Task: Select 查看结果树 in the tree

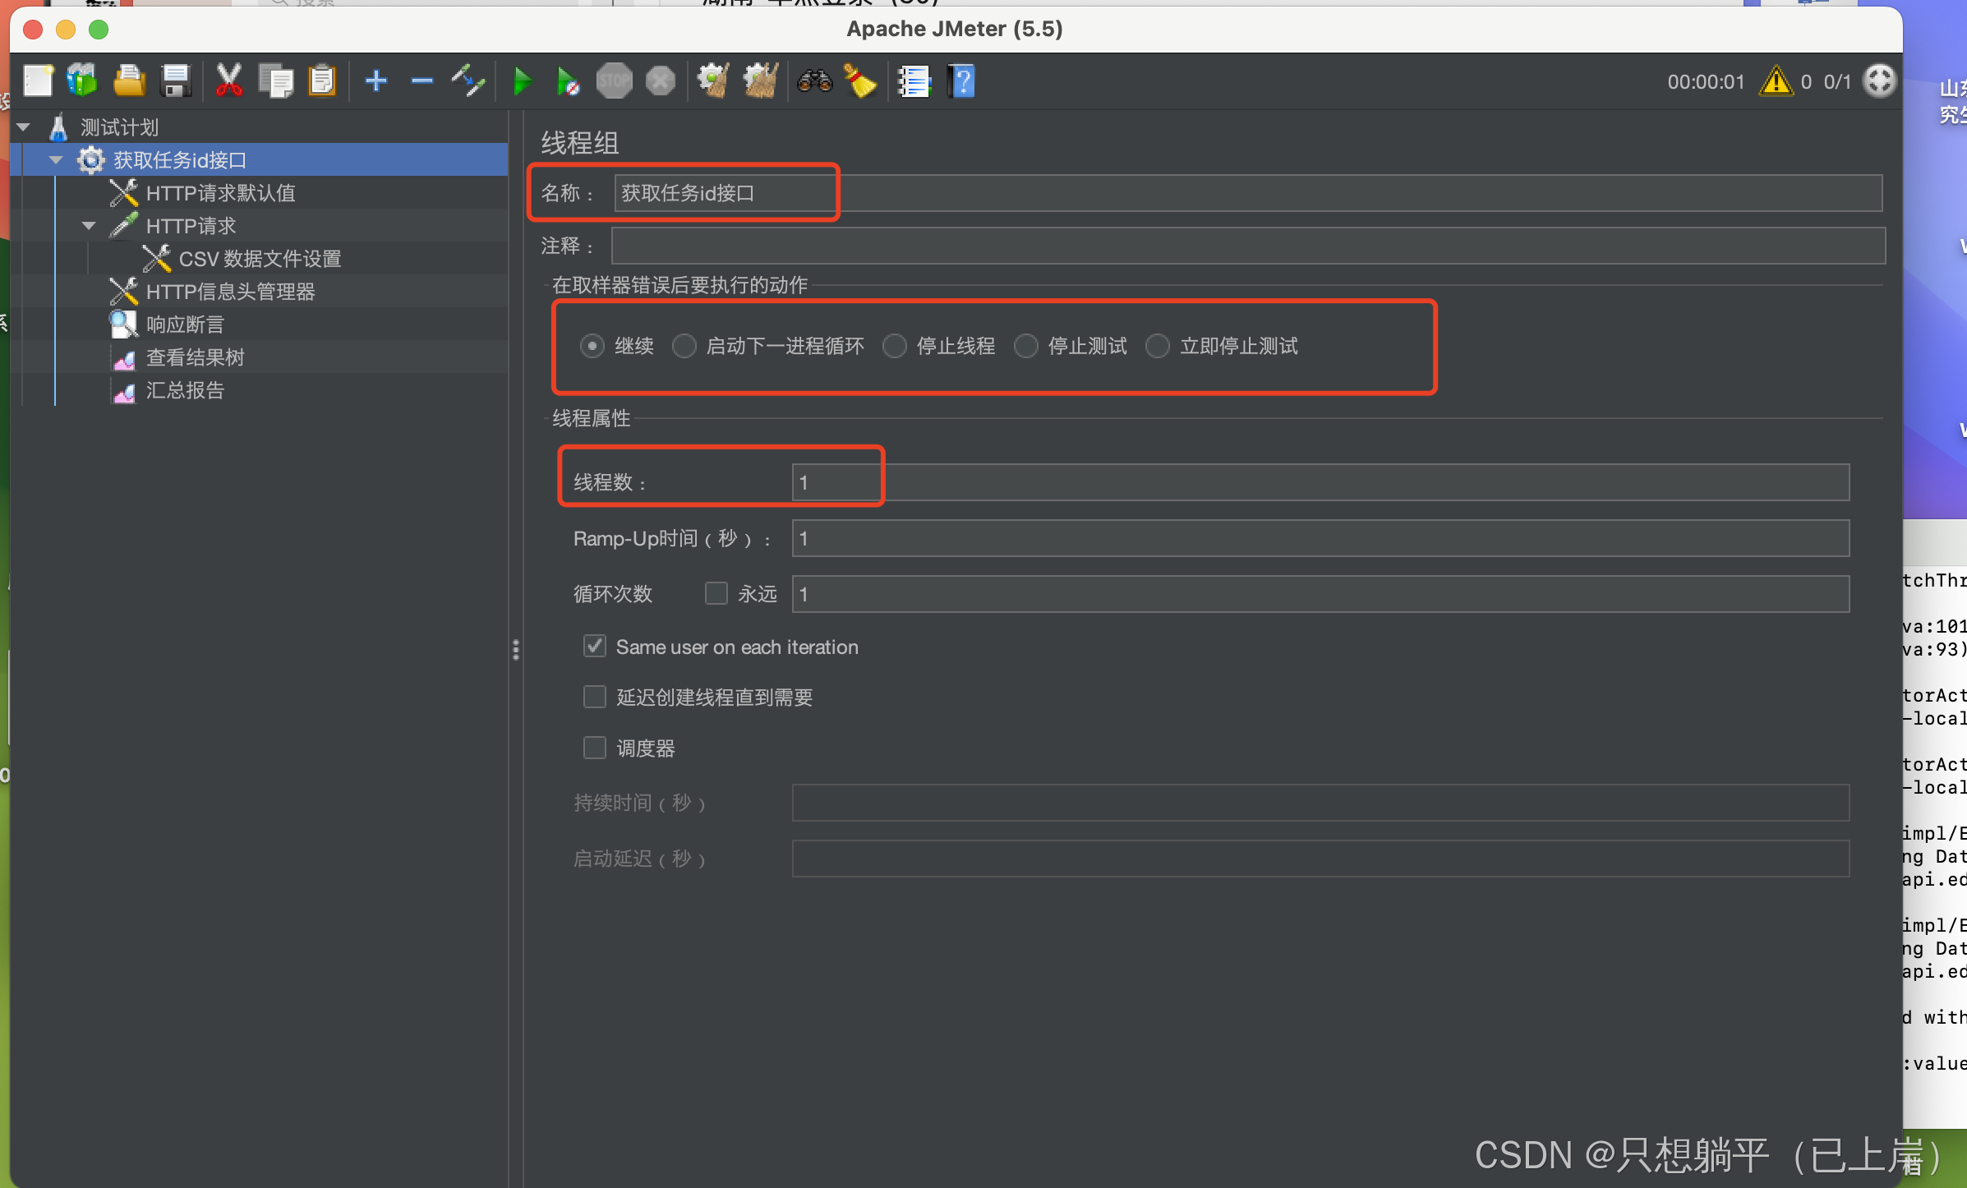Action: pyautogui.click(x=195, y=357)
